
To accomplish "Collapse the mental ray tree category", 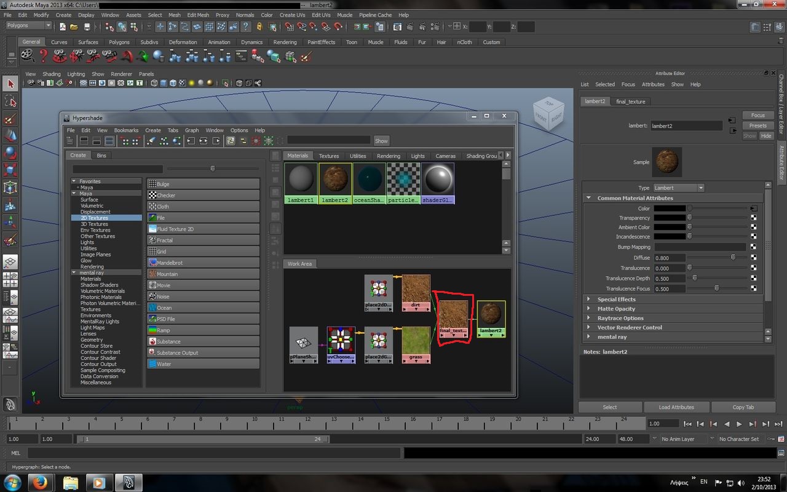I will pos(74,272).
